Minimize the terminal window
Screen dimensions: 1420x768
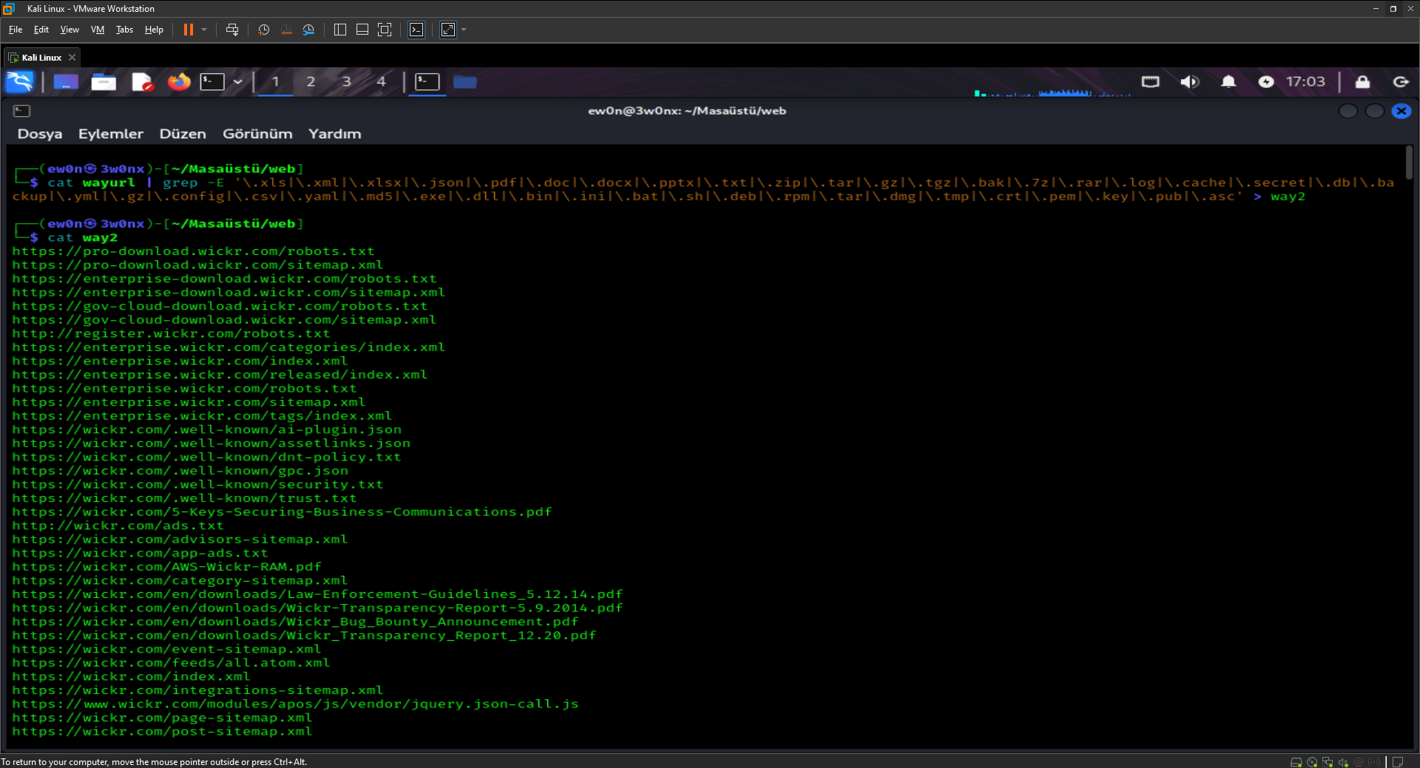[1348, 111]
